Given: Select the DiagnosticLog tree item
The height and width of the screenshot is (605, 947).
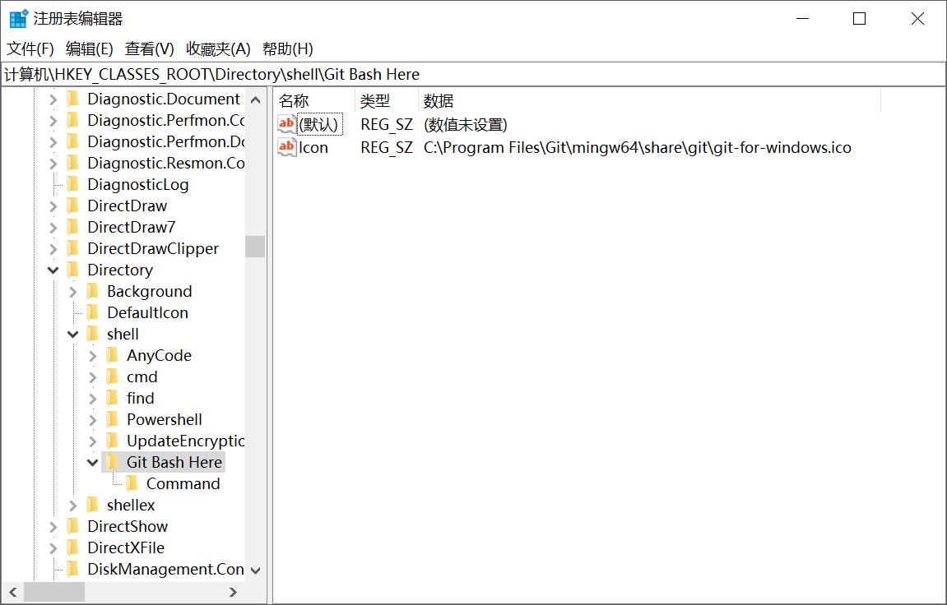Looking at the screenshot, I should [x=137, y=185].
